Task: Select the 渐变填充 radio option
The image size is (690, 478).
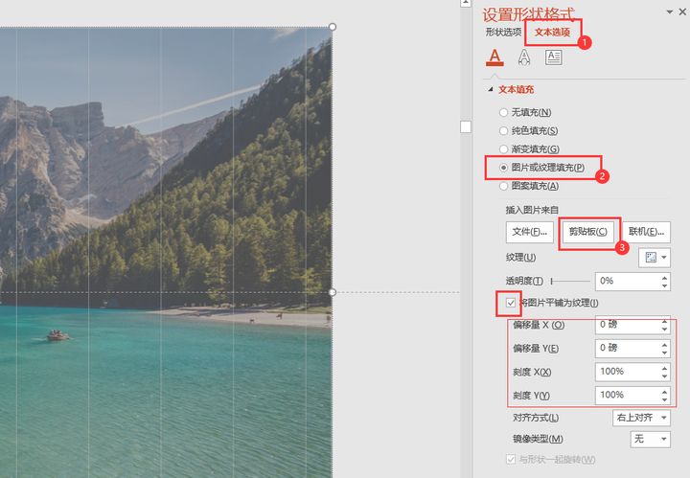Action: click(503, 149)
